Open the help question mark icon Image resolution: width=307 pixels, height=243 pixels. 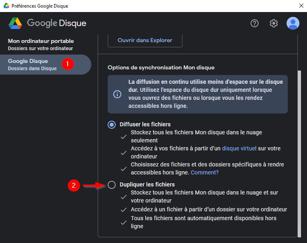point(255,23)
